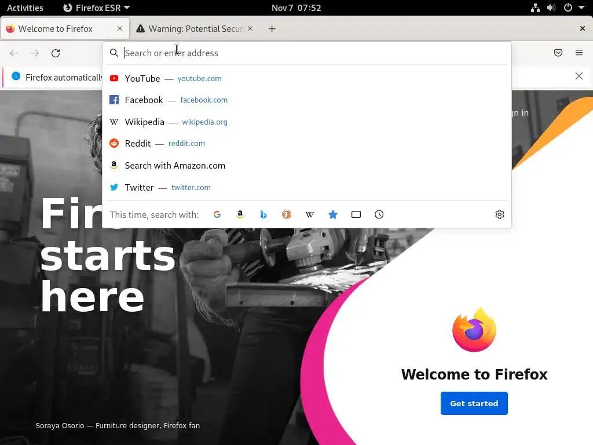Image resolution: width=593 pixels, height=445 pixels.
Task: Switch to Welcome to Firefox tab
Action: pos(65,29)
